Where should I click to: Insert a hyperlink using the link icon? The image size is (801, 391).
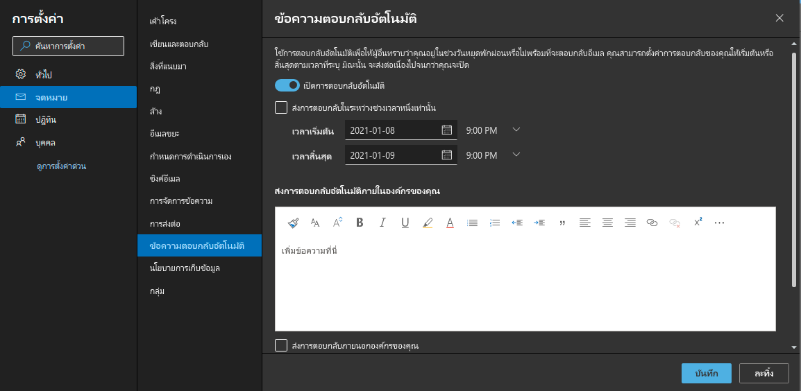652,223
